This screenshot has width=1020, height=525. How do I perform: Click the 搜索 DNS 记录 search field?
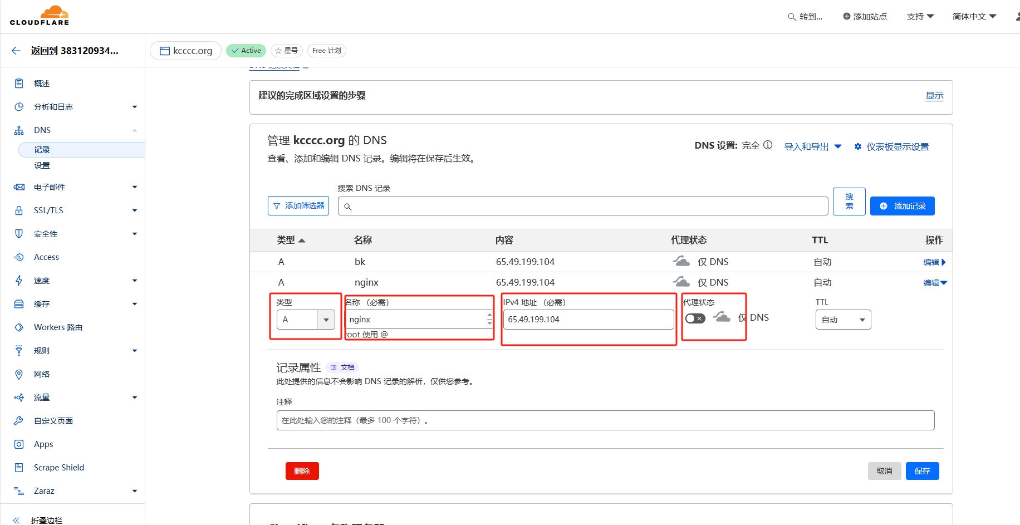coord(583,206)
